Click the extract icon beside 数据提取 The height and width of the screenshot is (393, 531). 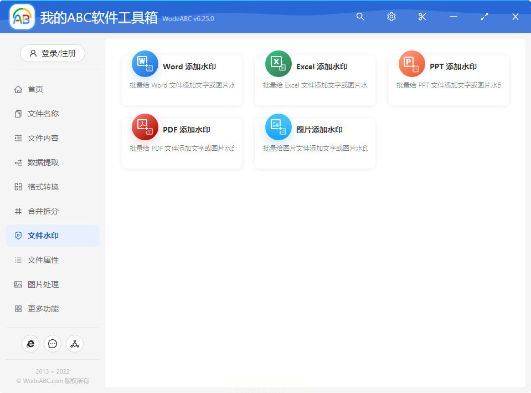point(18,162)
